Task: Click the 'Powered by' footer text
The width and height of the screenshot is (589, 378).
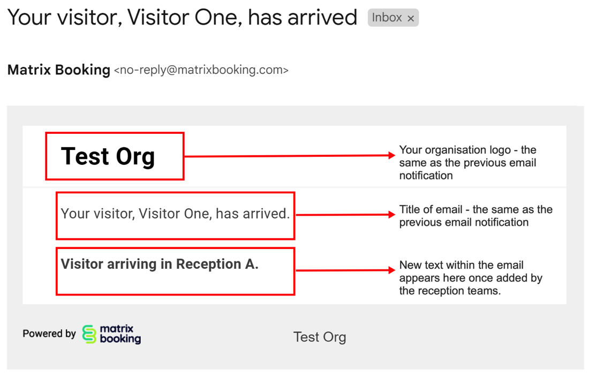Action: 49,334
